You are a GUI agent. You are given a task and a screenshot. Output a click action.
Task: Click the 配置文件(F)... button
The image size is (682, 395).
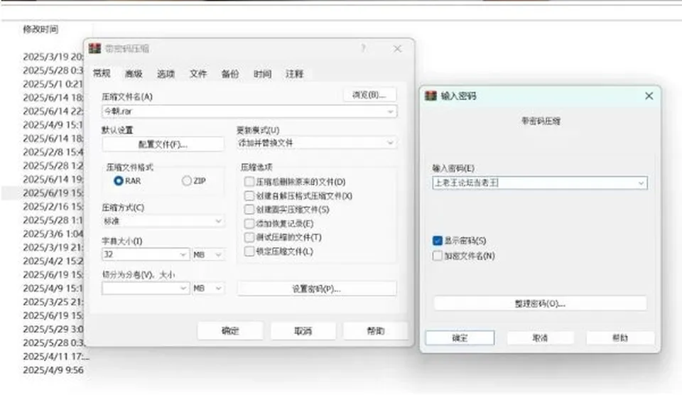click(x=163, y=144)
